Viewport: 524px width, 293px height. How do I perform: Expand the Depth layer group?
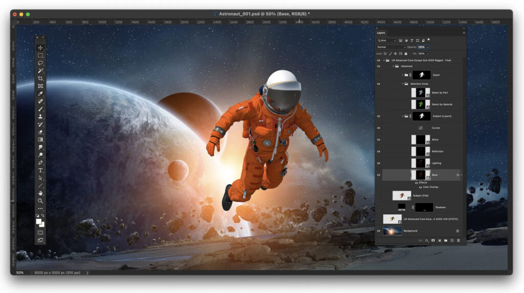[403, 75]
